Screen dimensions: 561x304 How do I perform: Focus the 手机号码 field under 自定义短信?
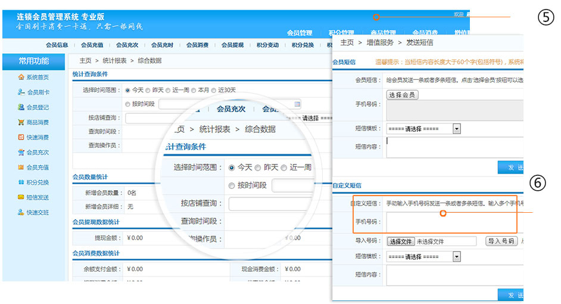click(x=455, y=222)
